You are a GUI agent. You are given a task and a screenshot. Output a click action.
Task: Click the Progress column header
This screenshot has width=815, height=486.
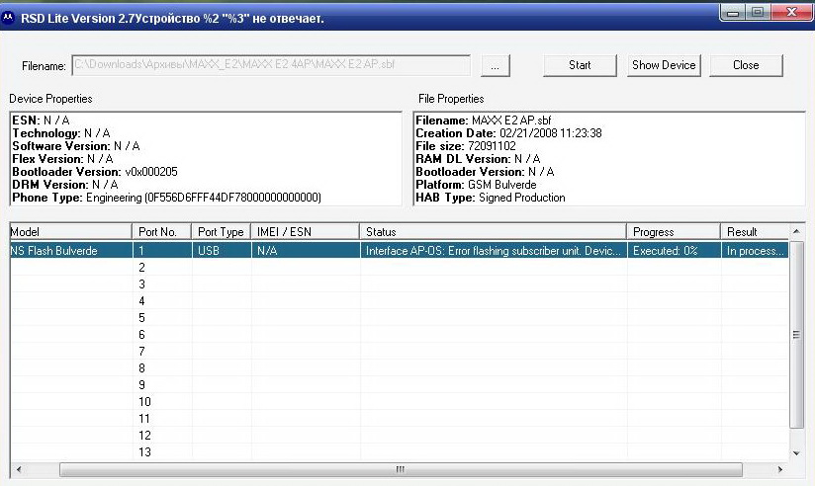click(x=674, y=231)
